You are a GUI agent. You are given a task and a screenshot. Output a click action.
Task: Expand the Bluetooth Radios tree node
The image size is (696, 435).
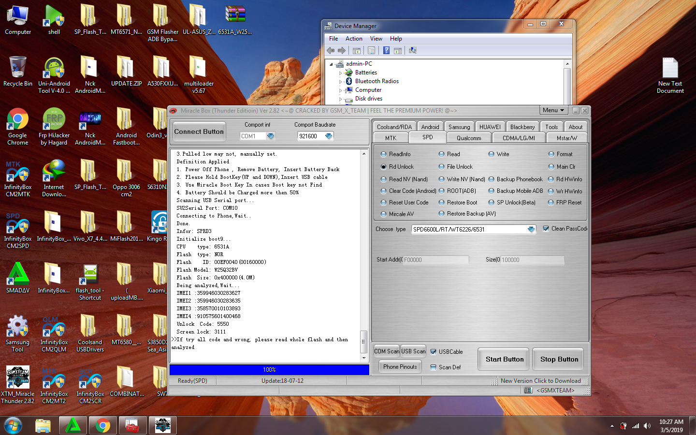(x=340, y=82)
